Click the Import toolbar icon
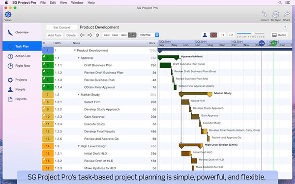This screenshot has width=295, height=184. coord(265,14)
